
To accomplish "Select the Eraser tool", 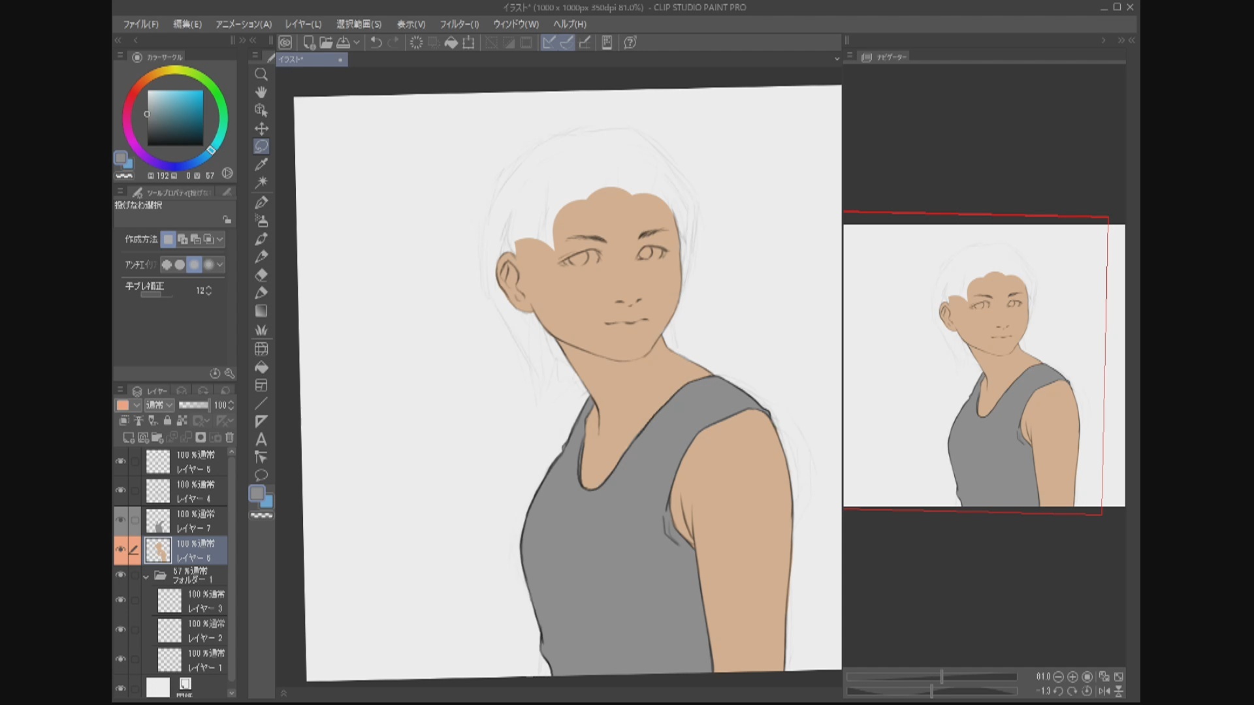I will (x=261, y=275).
